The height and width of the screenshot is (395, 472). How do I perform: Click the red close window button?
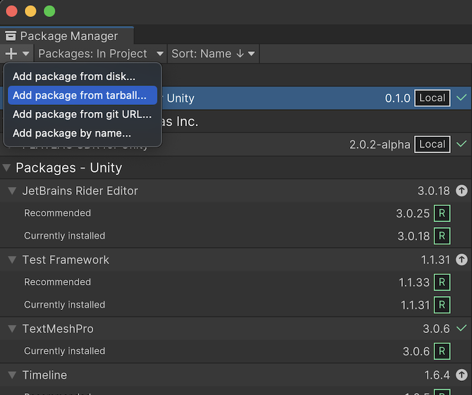[x=12, y=11]
